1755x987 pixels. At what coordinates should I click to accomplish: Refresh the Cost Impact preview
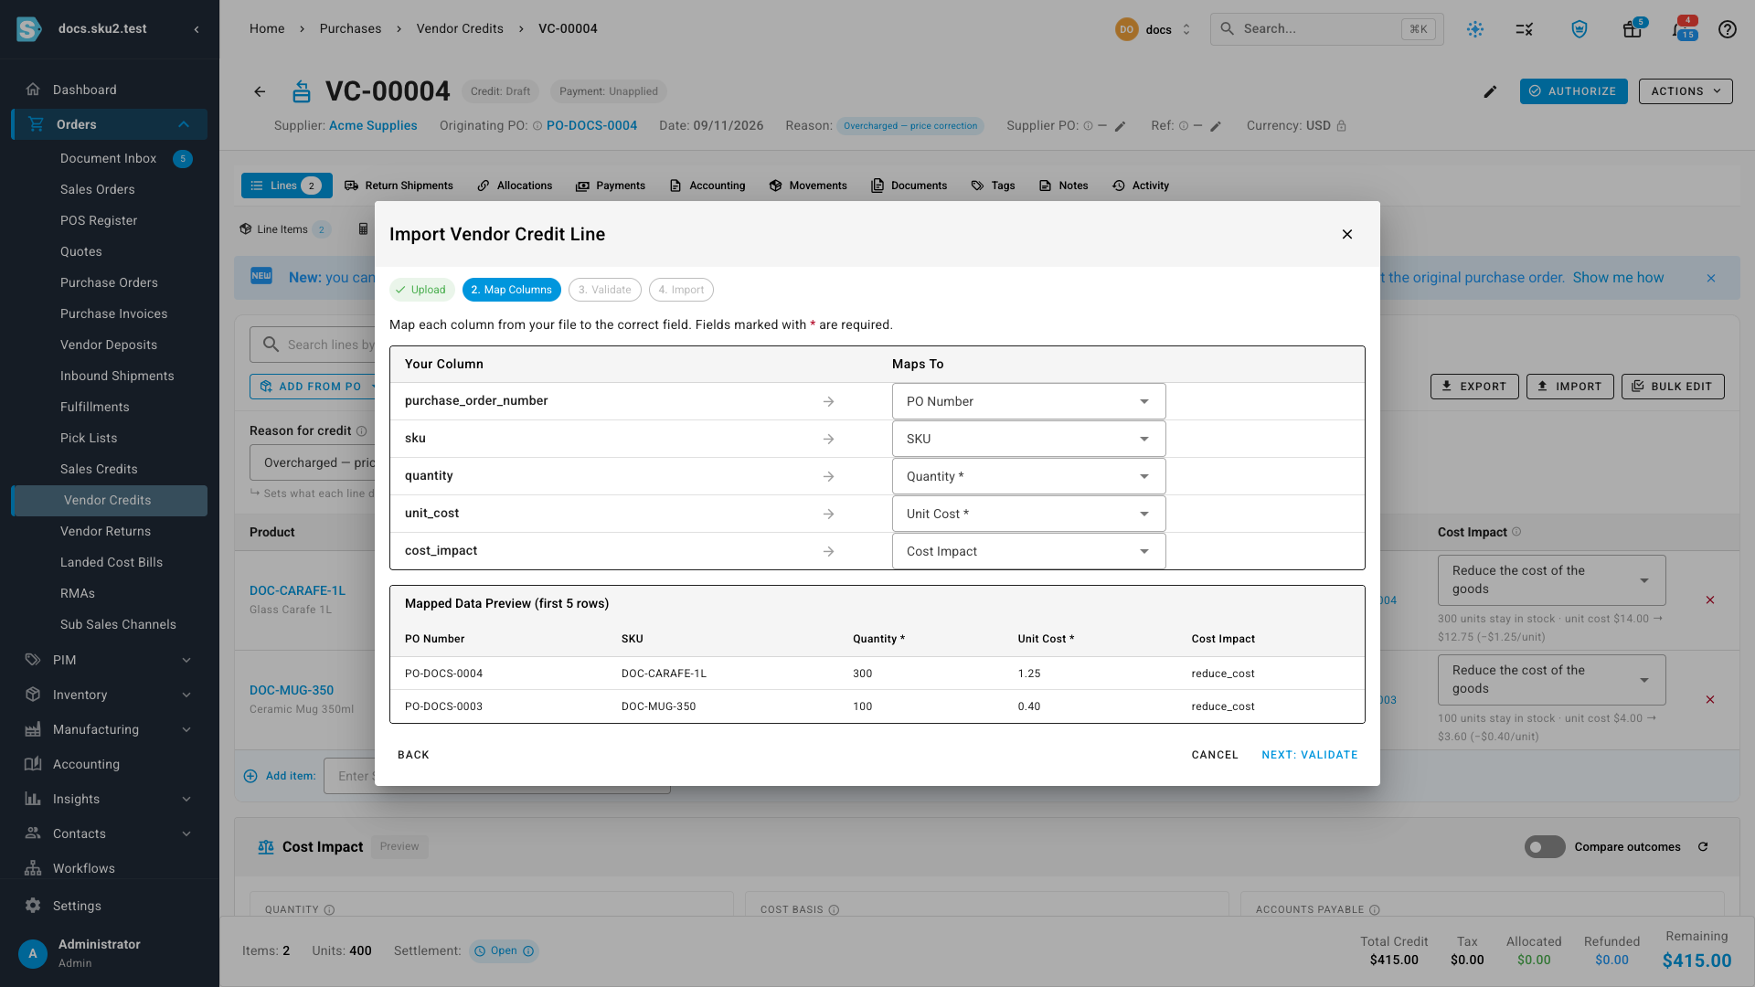click(x=1703, y=847)
